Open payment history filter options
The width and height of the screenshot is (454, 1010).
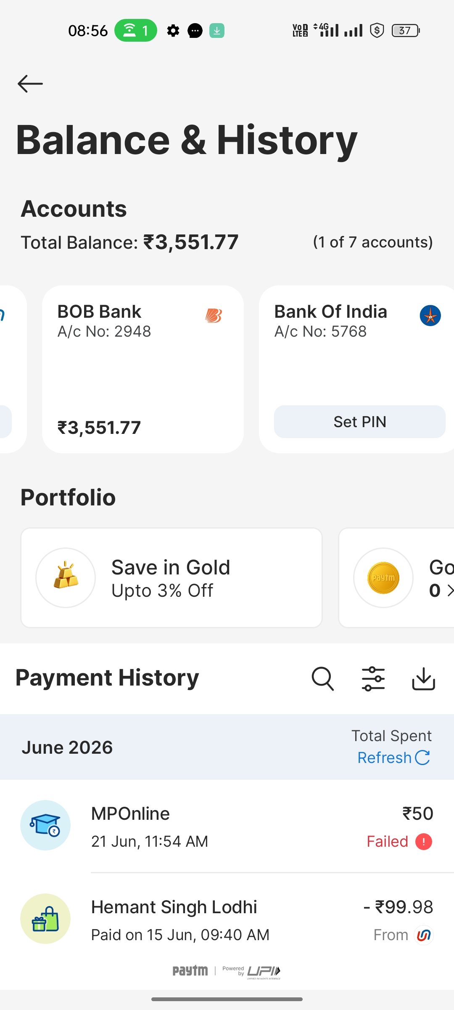373,678
